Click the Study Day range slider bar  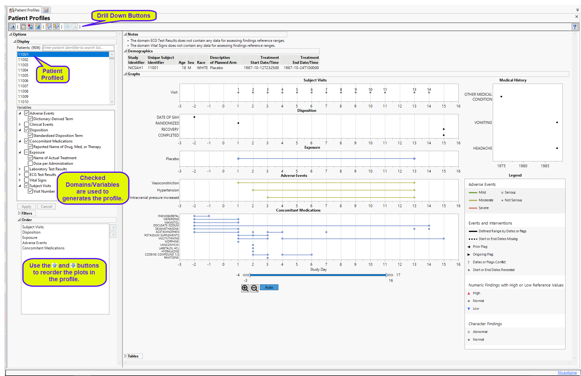click(318, 275)
